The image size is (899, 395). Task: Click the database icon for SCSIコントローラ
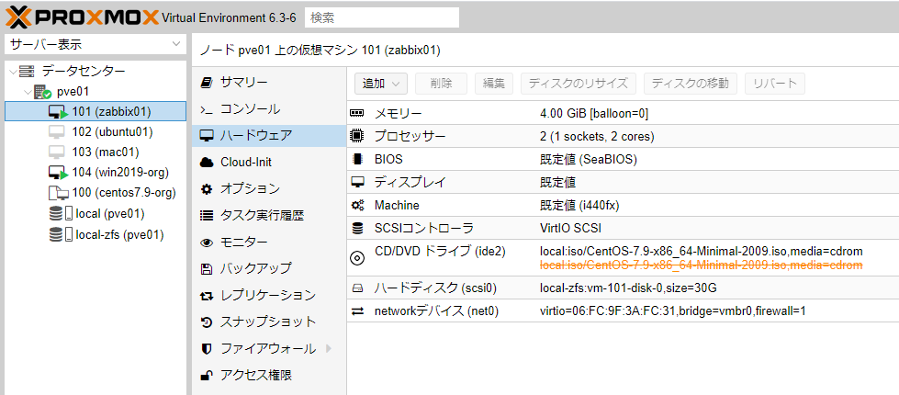point(357,228)
